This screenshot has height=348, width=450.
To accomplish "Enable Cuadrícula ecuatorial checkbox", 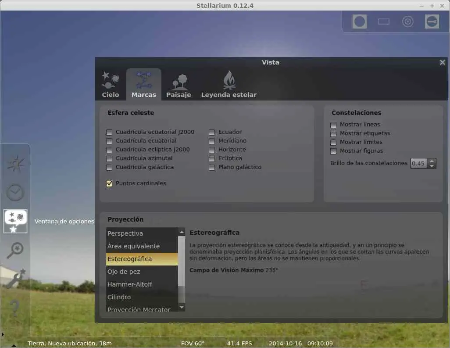I will 109,141.
